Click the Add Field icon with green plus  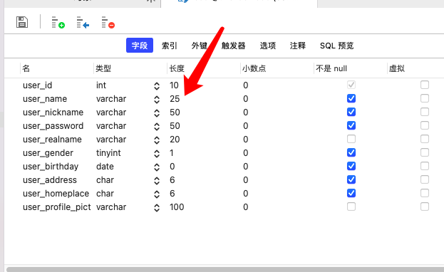58,22
